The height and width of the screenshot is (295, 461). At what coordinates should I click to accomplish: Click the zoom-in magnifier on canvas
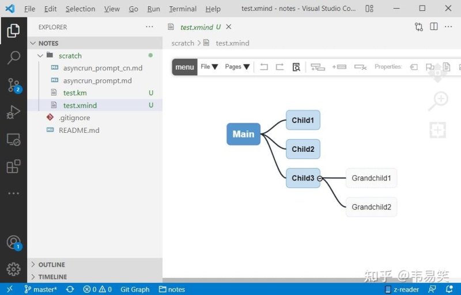pyautogui.click(x=439, y=101)
